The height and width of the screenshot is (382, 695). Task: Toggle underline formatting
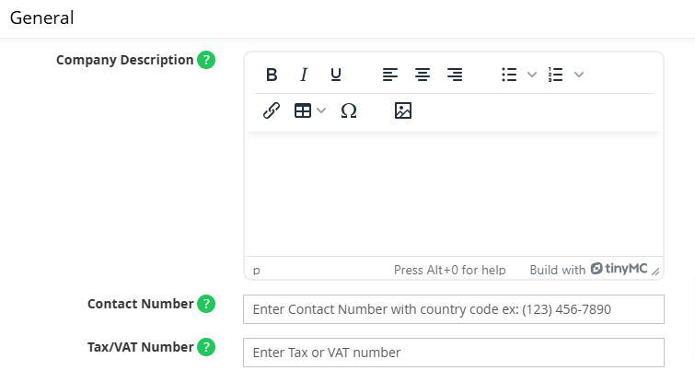tap(336, 75)
